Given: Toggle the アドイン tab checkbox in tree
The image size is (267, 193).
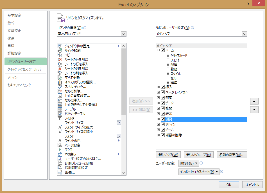Looking at the screenshot, I should (163, 125).
